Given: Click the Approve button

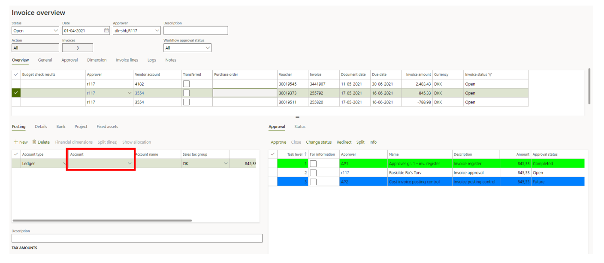Looking at the screenshot, I should [278, 142].
